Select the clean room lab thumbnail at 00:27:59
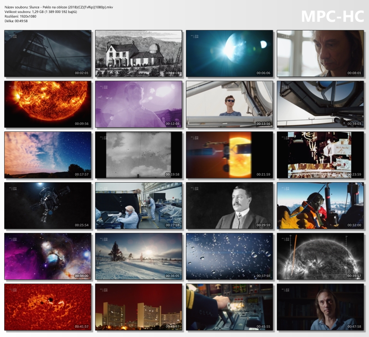The width and height of the screenshot is (369, 337). 138,206
